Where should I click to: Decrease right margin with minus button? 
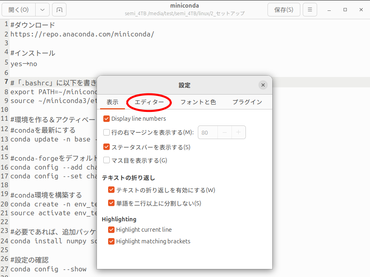(225, 132)
